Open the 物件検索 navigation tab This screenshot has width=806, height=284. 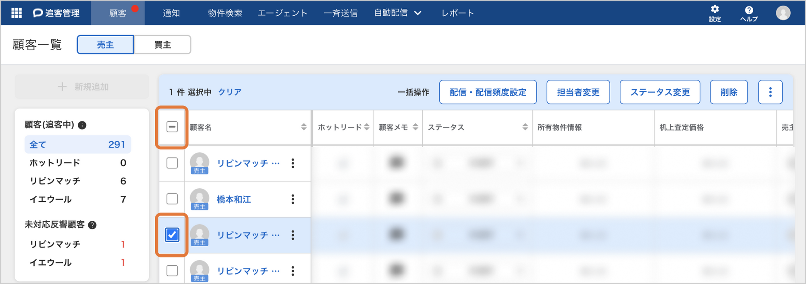pyautogui.click(x=225, y=13)
